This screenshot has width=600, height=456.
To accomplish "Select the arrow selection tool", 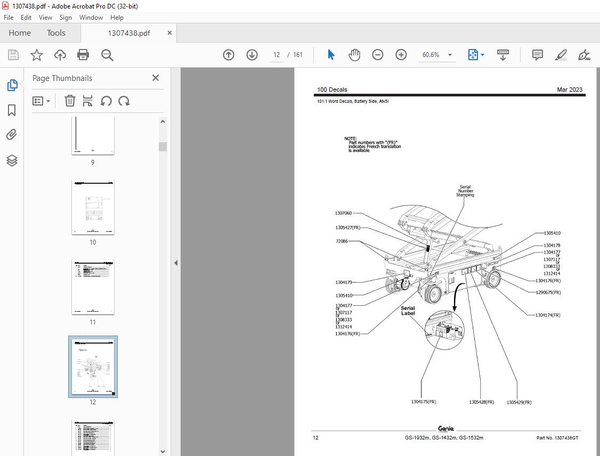I will coord(331,55).
